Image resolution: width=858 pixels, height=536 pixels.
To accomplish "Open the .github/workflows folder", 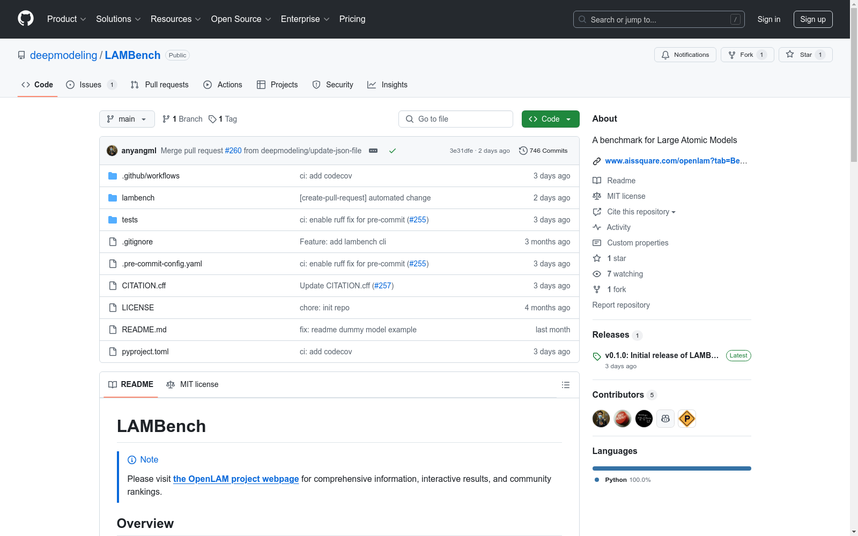I will tap(151, 176).
